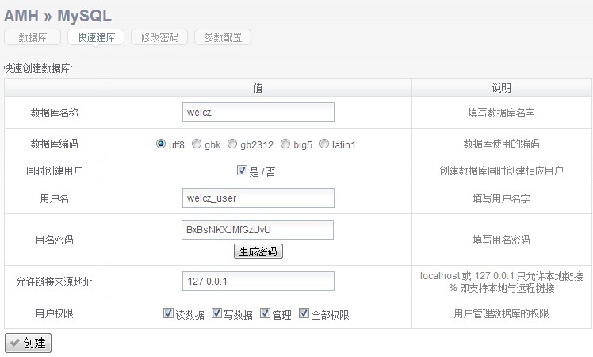The image size is (593, 357).
Task: Toggle the 管理 permission checkbox
Action: [265, 313]
